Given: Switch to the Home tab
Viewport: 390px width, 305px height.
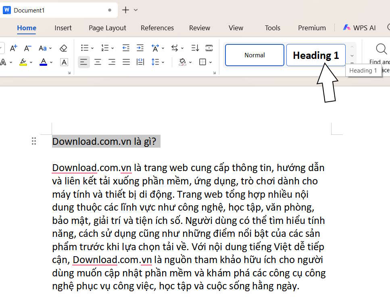Looking at the screenshot, I should tap(27, 28).
